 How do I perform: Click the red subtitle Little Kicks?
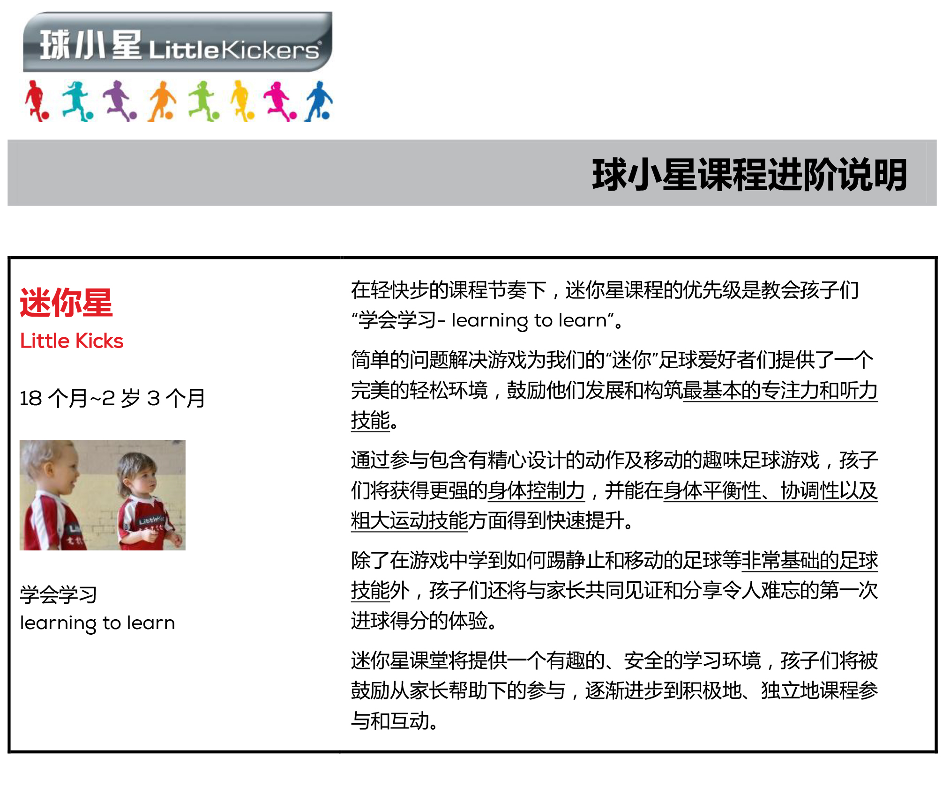click(72, 341)
